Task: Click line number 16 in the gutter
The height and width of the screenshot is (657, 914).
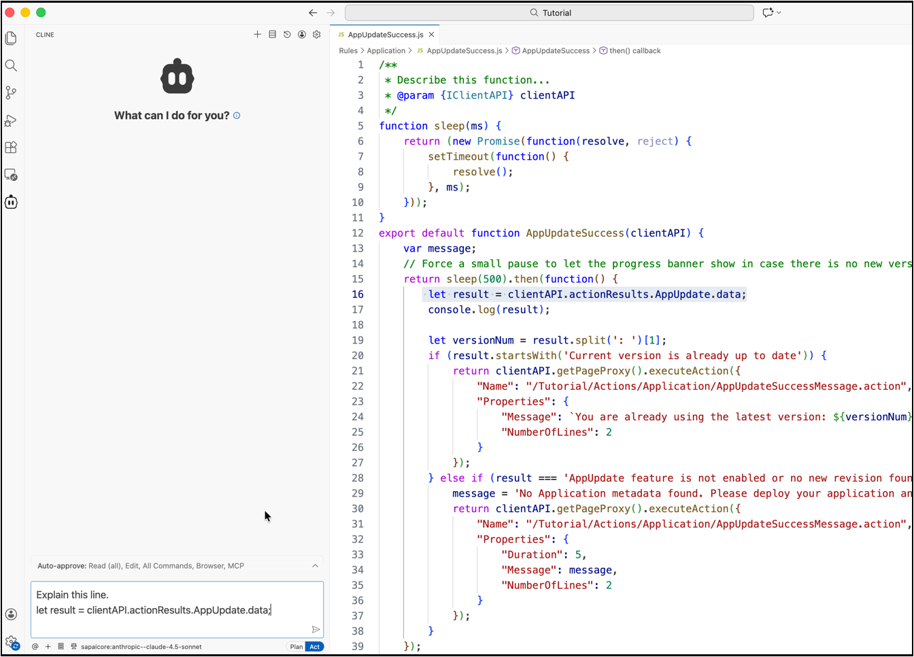Action: click(x=358, y=294)
